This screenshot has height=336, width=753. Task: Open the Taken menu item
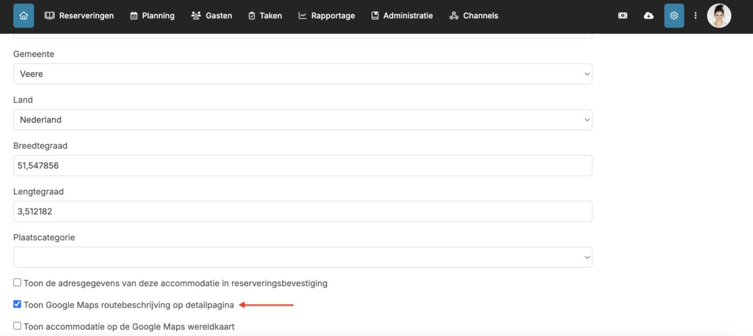265,16
